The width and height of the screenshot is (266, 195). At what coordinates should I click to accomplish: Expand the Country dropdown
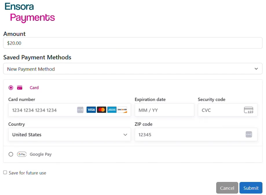pos(69,135)
